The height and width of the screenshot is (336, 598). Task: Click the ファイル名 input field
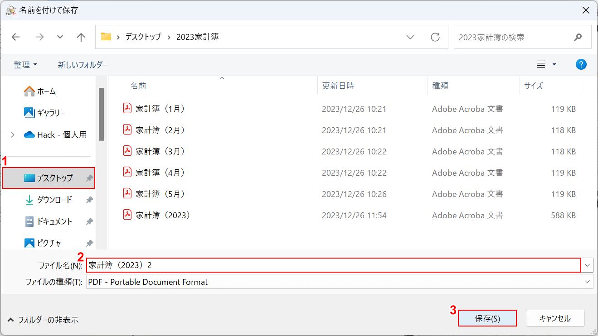333,265
